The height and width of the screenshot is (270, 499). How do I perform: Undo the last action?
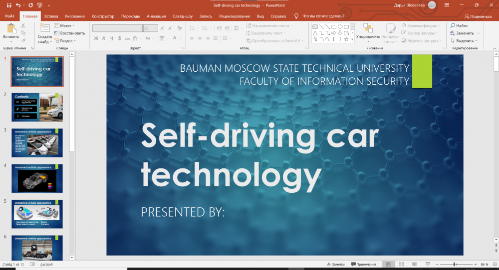coord(18,5)
